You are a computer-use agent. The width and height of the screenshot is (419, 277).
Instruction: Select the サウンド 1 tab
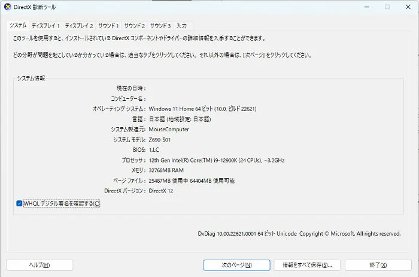(x=108, y=26)
